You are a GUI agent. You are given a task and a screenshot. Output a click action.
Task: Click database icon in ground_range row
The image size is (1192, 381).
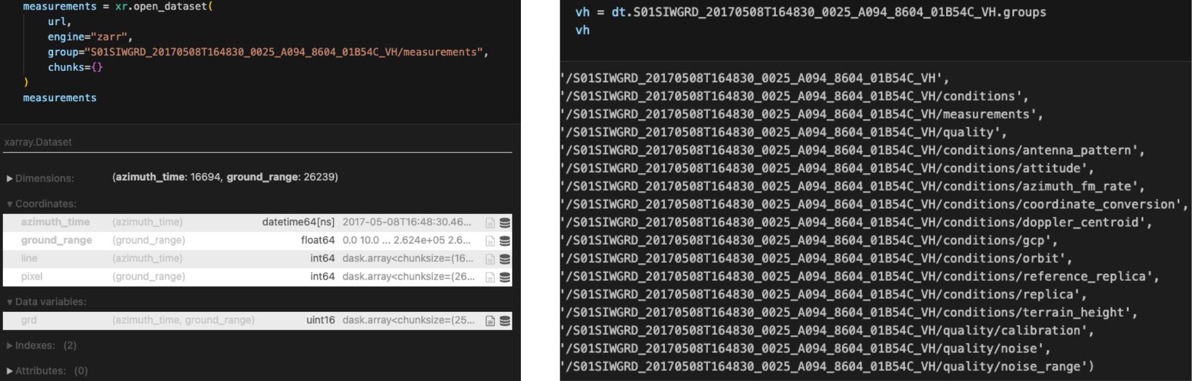pos(505,241)
